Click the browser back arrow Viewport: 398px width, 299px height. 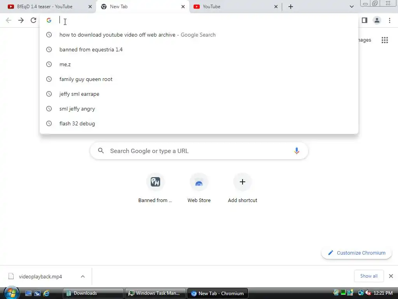click(x=9, y=20)
